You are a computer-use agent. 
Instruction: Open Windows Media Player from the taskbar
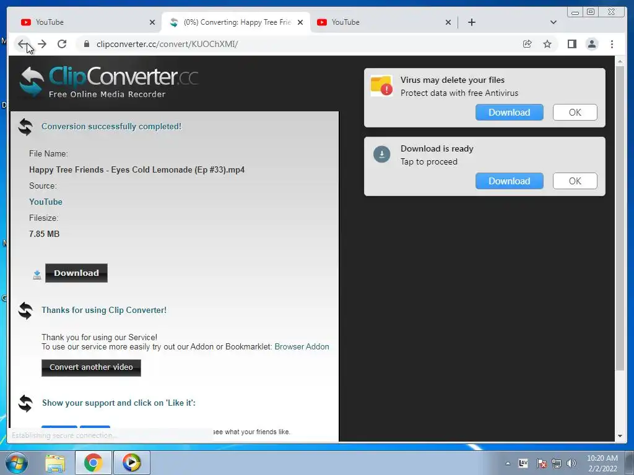[131, 463]
